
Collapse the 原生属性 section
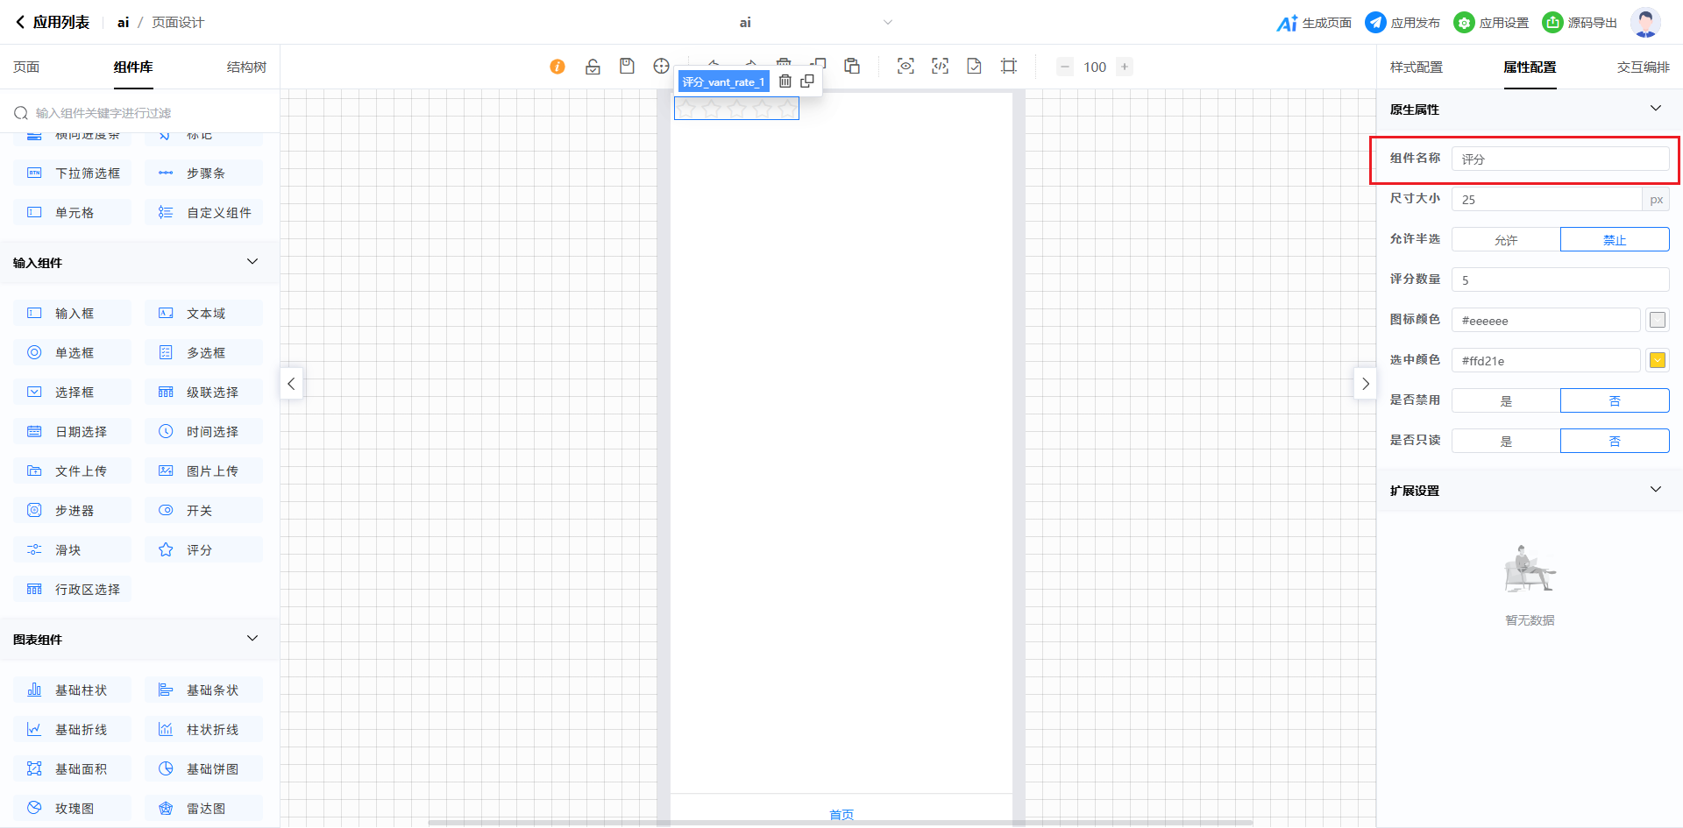click(1655, 109)
